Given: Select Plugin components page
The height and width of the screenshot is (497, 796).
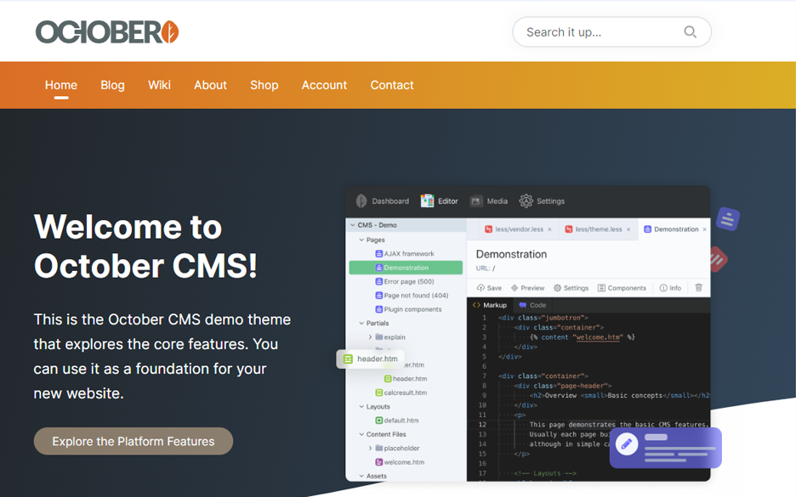Looking at the screenshot, I should (408, 309).
